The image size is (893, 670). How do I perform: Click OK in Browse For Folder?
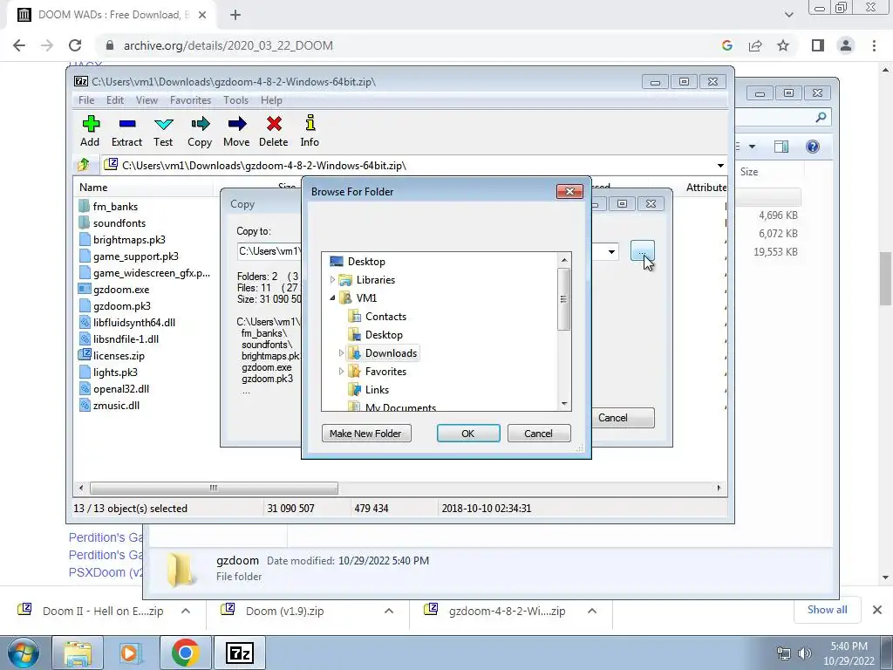tap(468, 434)
